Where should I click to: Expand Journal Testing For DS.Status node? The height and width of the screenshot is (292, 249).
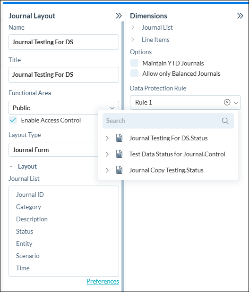pos(107,138)
